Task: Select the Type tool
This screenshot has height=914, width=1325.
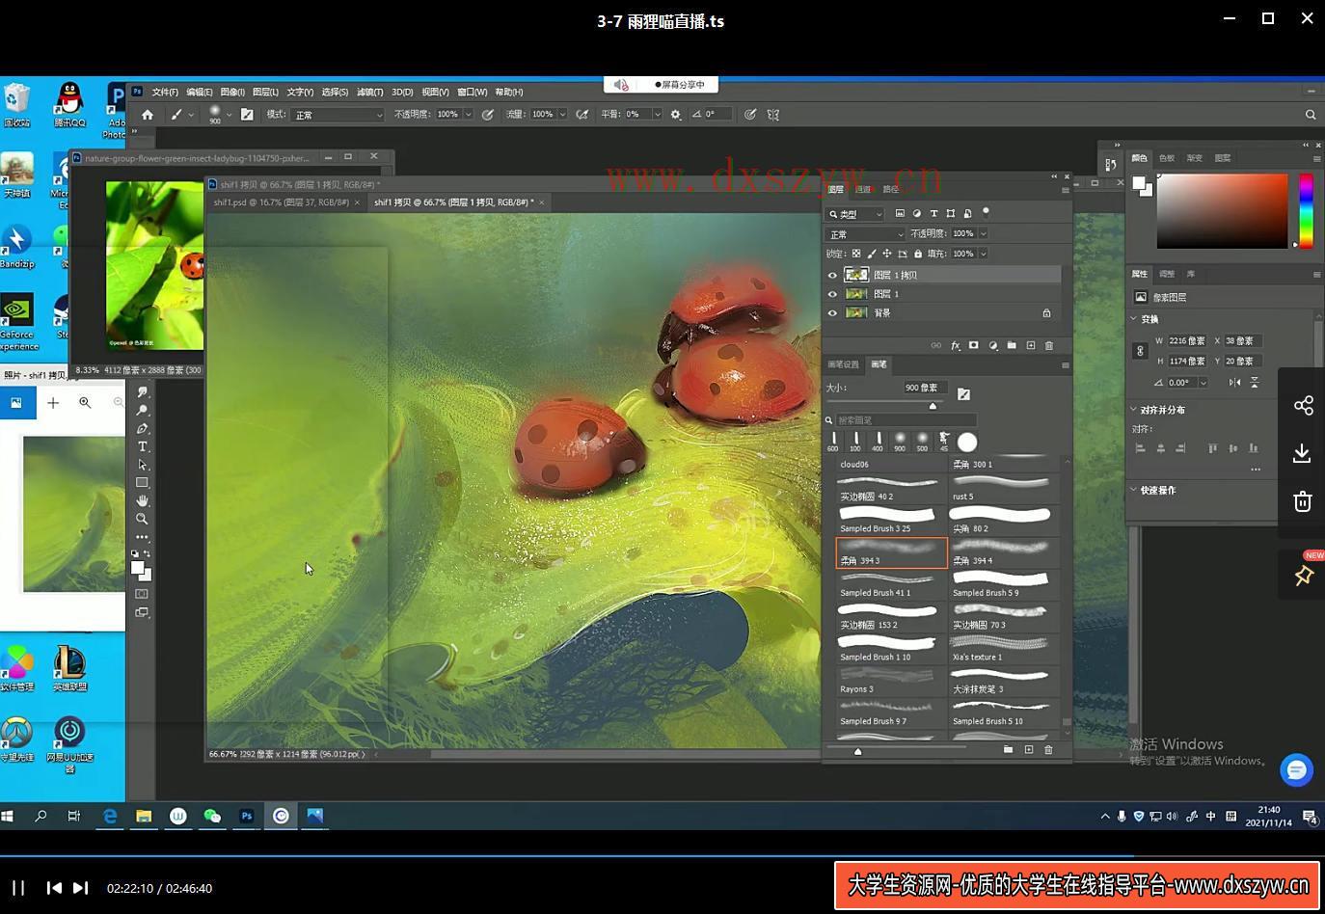Action: click(142, 446)
